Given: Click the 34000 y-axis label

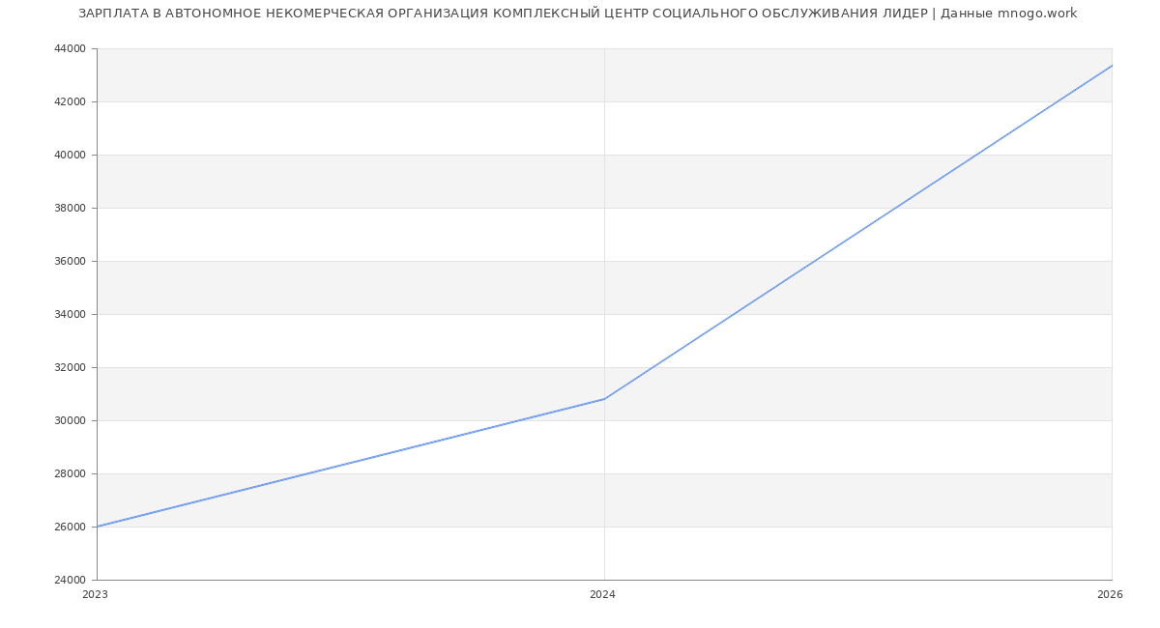Looking at the screenshot, I should [x=72, y=314].
